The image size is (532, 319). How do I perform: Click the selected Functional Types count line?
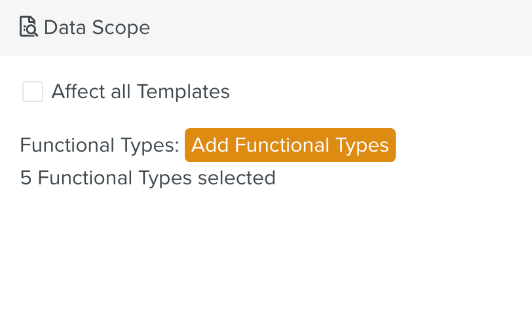(147, 178)
